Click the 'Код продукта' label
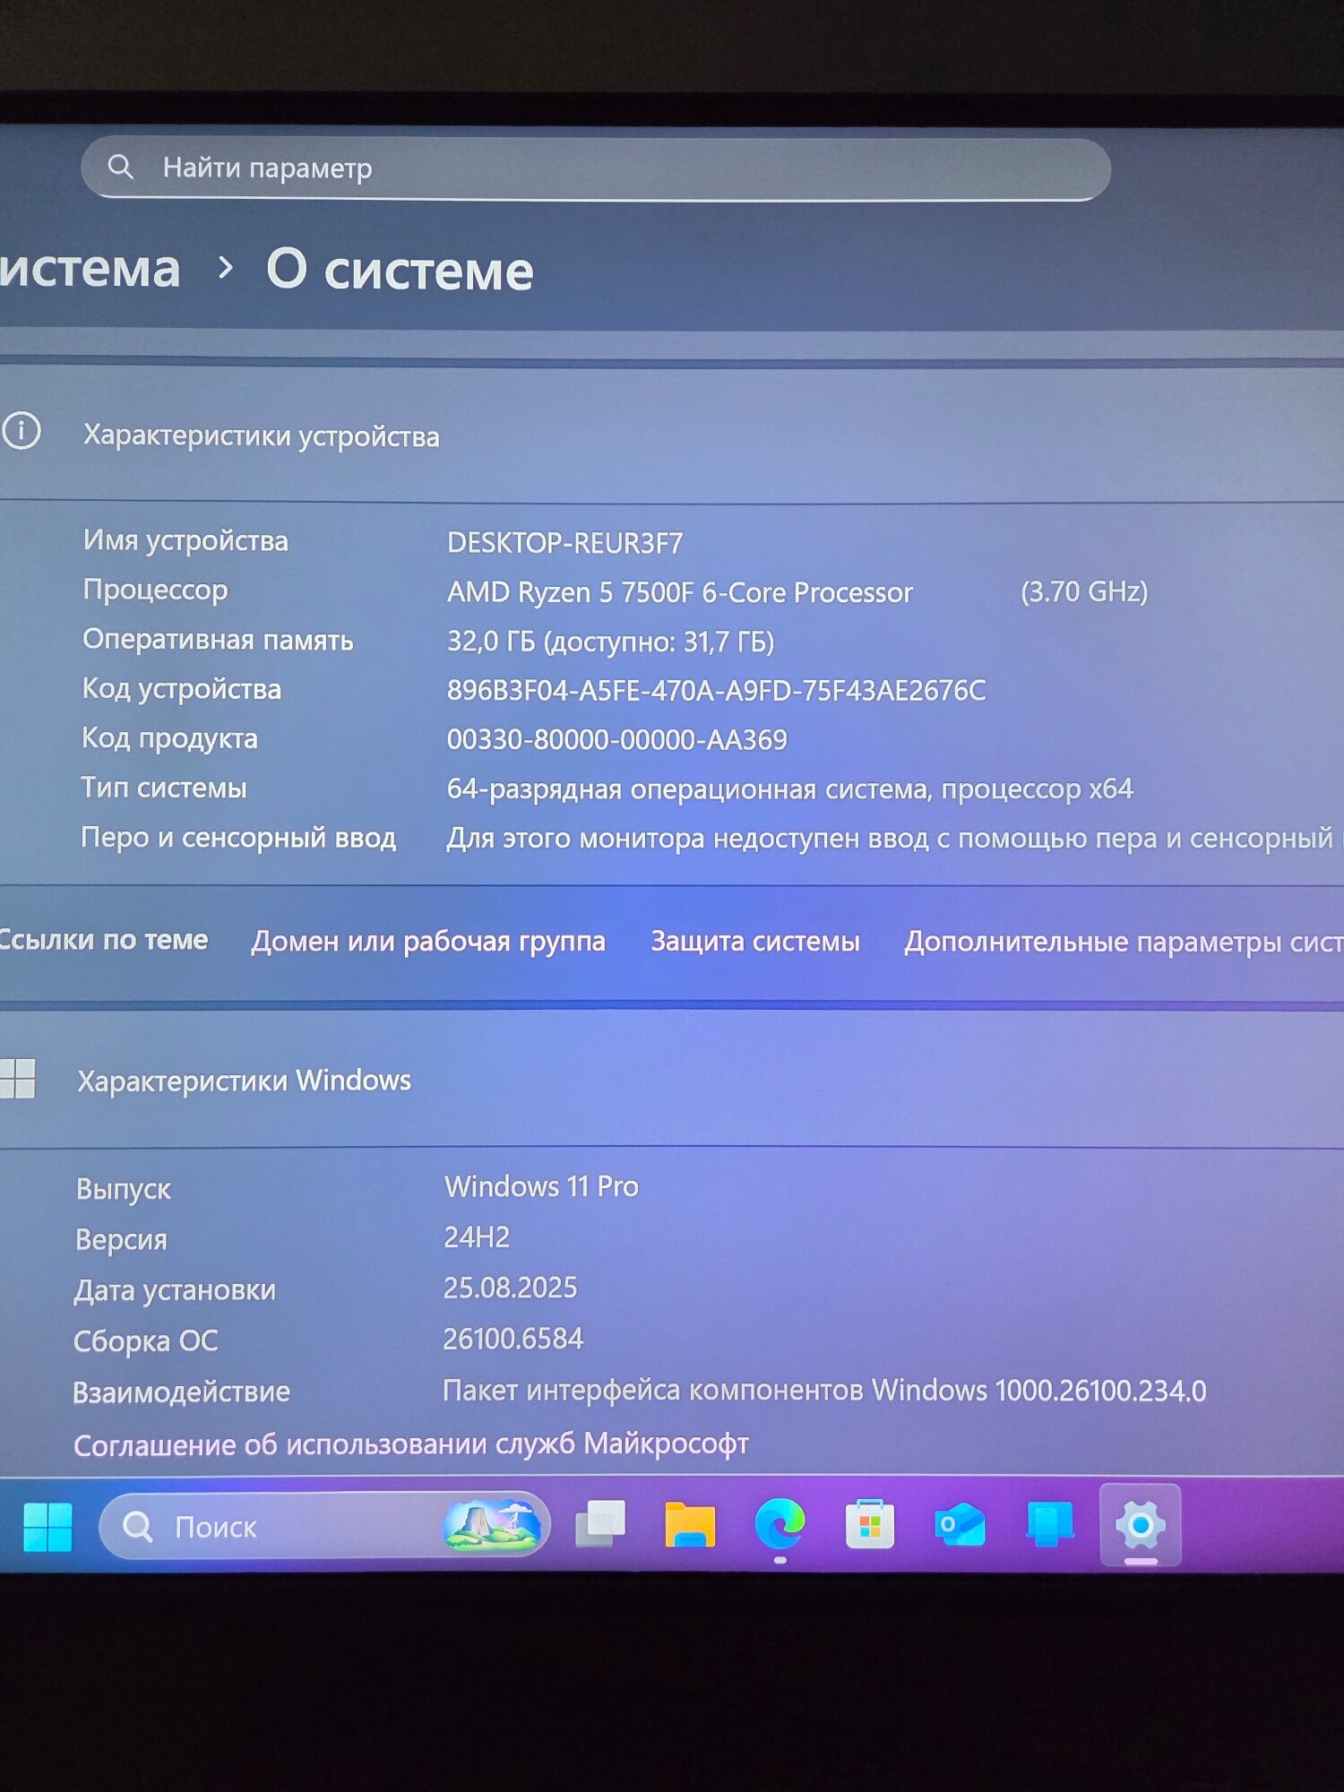 [x=169, y=738]
